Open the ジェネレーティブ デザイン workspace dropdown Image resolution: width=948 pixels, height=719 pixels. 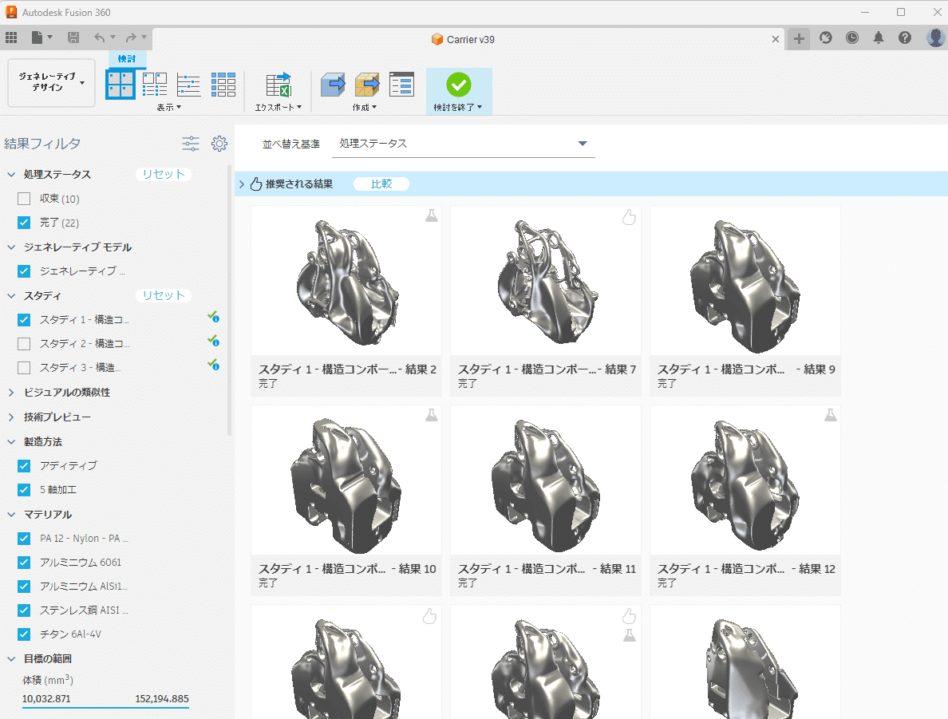[51, 83]
